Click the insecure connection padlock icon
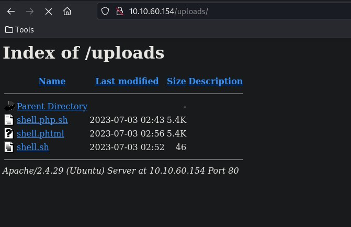The width and height of the screenshot is (351, 227). click(119, 11)
